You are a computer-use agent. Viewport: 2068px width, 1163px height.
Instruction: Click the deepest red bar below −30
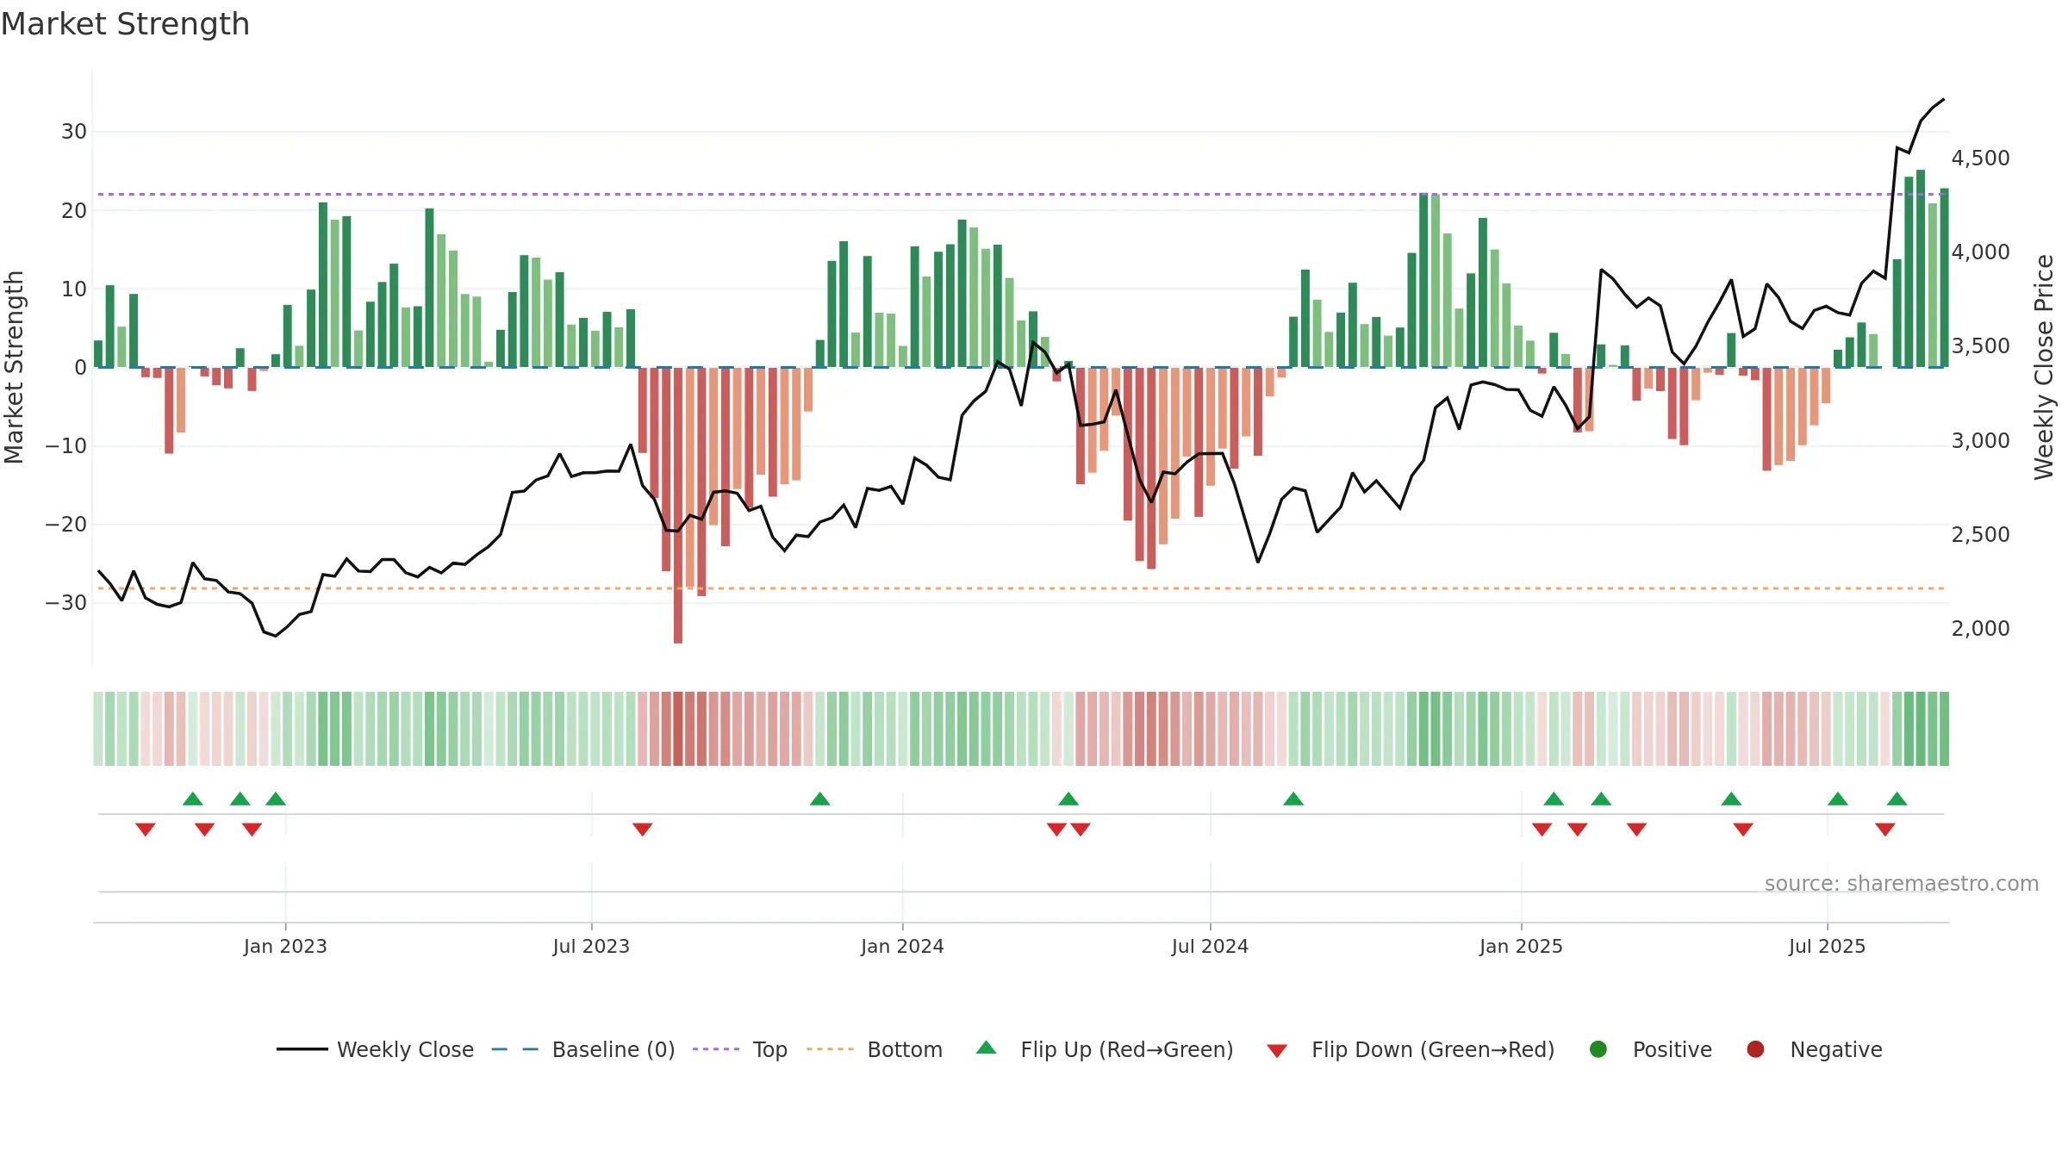[x=678, y=505]
